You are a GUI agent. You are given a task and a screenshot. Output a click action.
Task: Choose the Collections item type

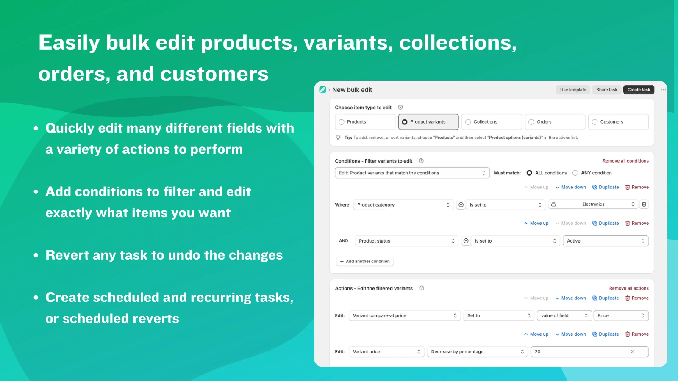(x=492, y=122)
